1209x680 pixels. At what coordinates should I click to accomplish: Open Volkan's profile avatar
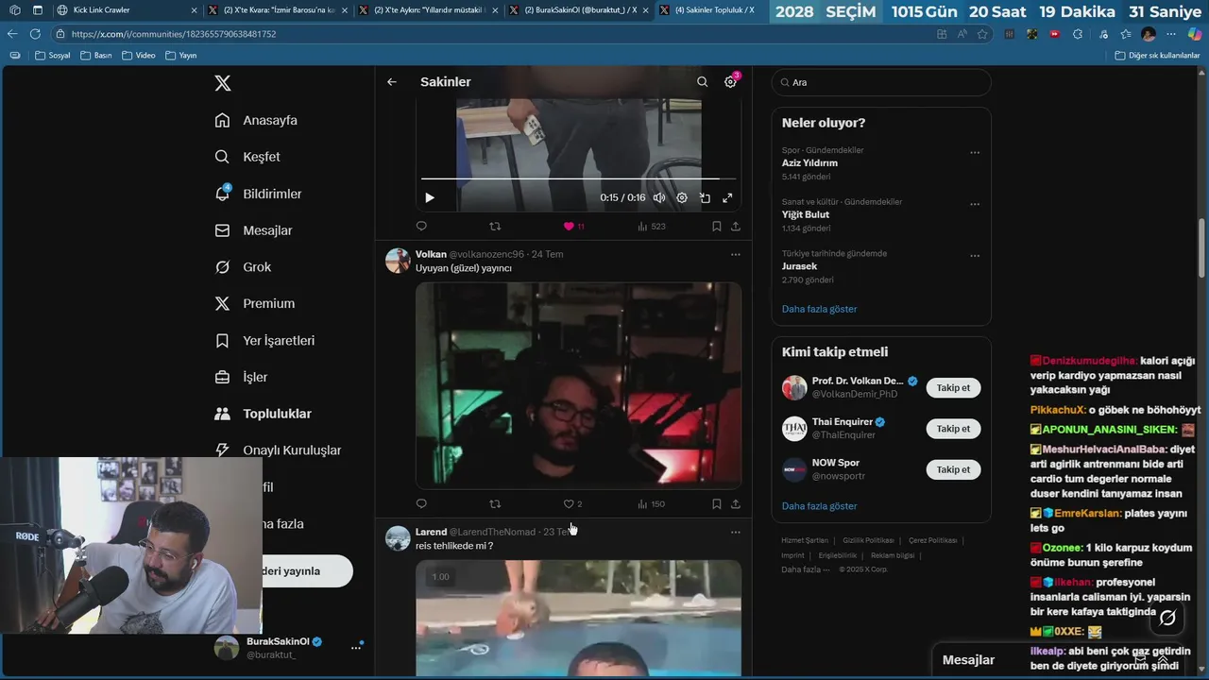coord(398,261)
